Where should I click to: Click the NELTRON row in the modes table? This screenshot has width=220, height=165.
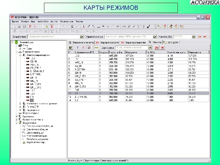(138, 69)
